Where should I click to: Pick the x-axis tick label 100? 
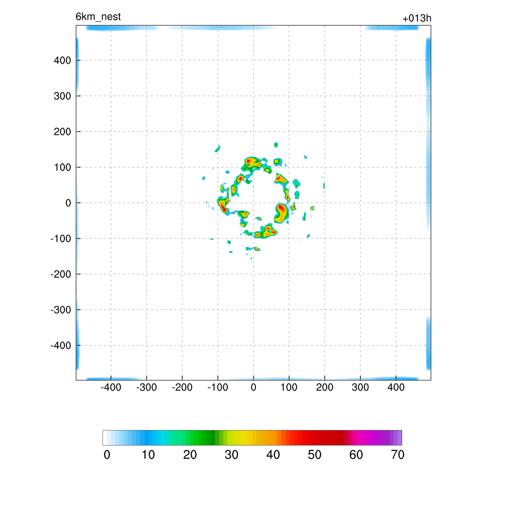point(289,387)
